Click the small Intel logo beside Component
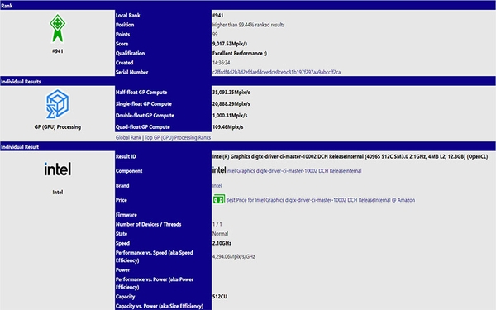This screenshot has height=310, width=496. coord(219,170)
